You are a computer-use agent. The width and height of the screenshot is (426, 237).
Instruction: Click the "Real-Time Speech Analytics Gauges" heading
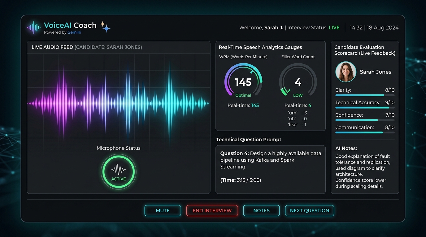[x=260, y=47]
